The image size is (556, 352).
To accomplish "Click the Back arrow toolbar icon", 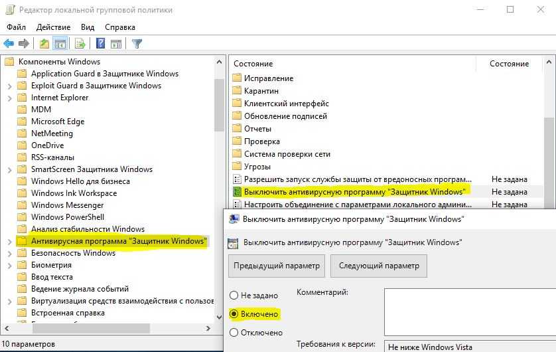I will click(x=9, y=44).
